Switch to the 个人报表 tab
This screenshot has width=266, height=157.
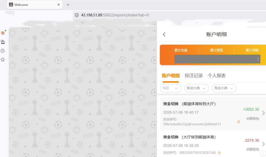click(217, 76)
